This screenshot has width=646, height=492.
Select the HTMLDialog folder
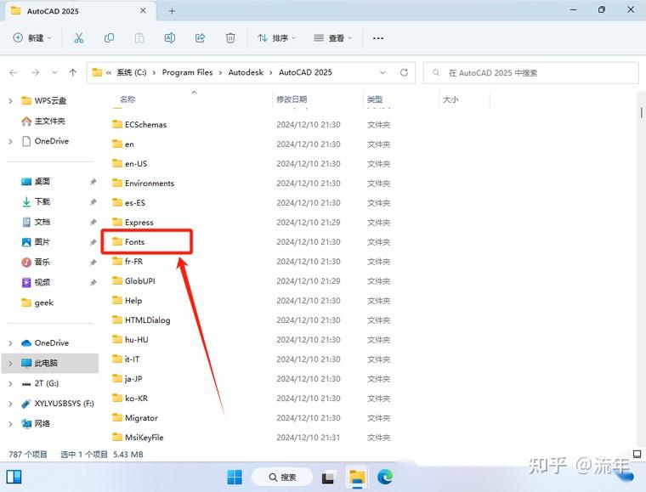tap(141, 320)
